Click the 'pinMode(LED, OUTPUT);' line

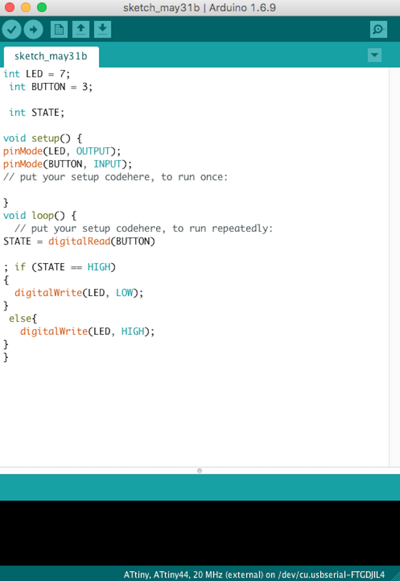(x=62, y=151)
